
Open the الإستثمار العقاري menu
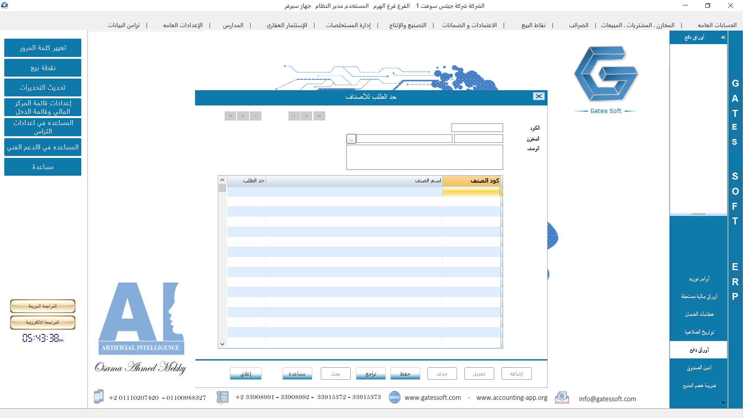pyautogui.click(x=287, y=25)
